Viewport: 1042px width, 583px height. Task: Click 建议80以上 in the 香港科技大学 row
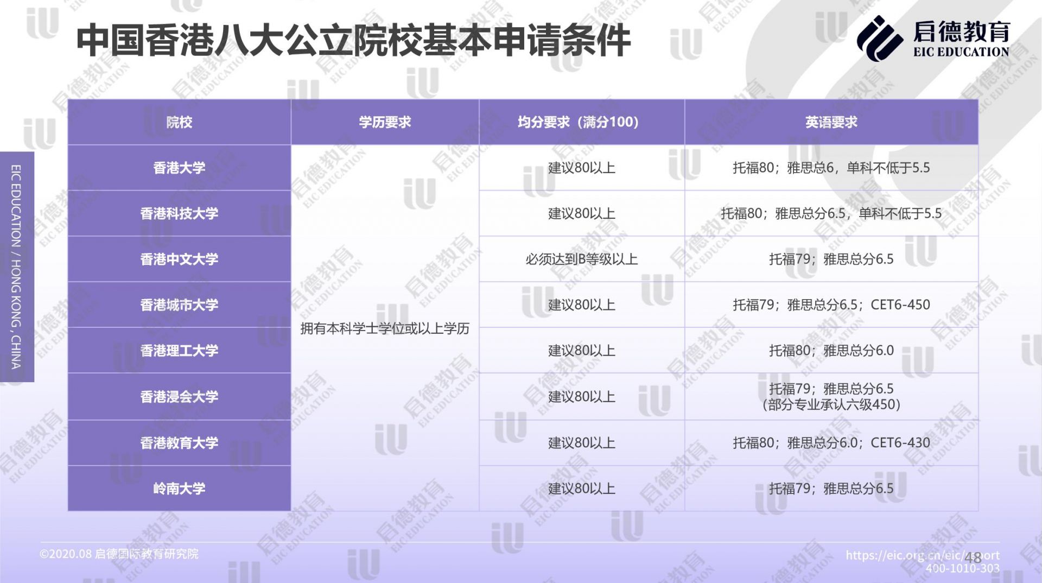(582, 213)
